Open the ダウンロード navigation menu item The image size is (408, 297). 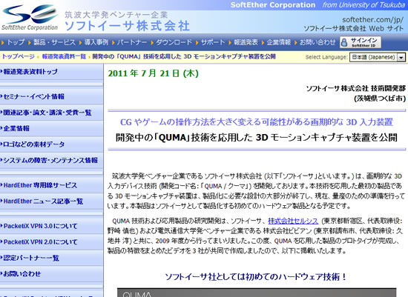pyautogui.click(x=174, y=42)
